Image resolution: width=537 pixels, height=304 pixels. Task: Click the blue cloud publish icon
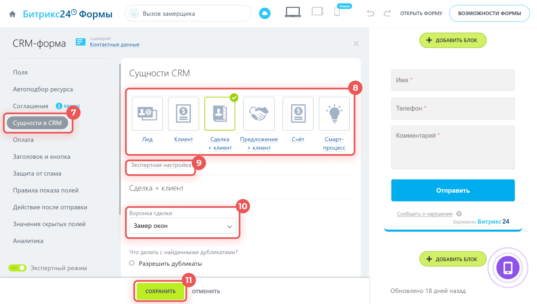265,13
